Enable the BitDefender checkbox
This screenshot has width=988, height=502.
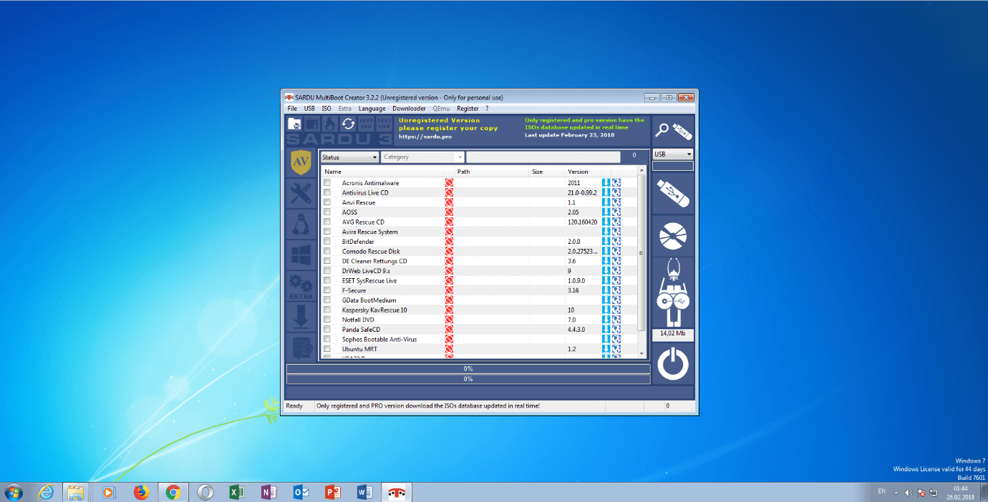click(x=327, y=242)
